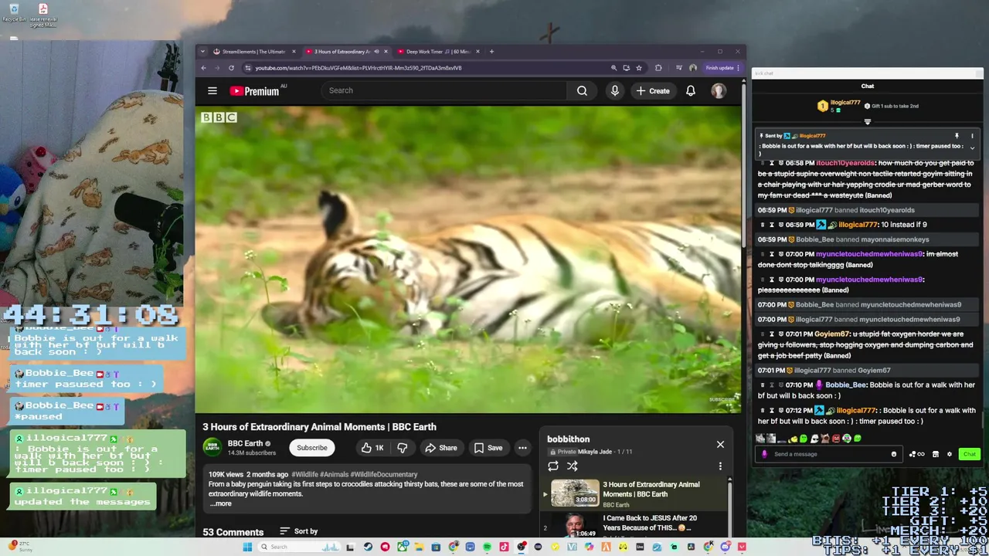
Task: Expand the pinned message chevron
Action: 972,147
